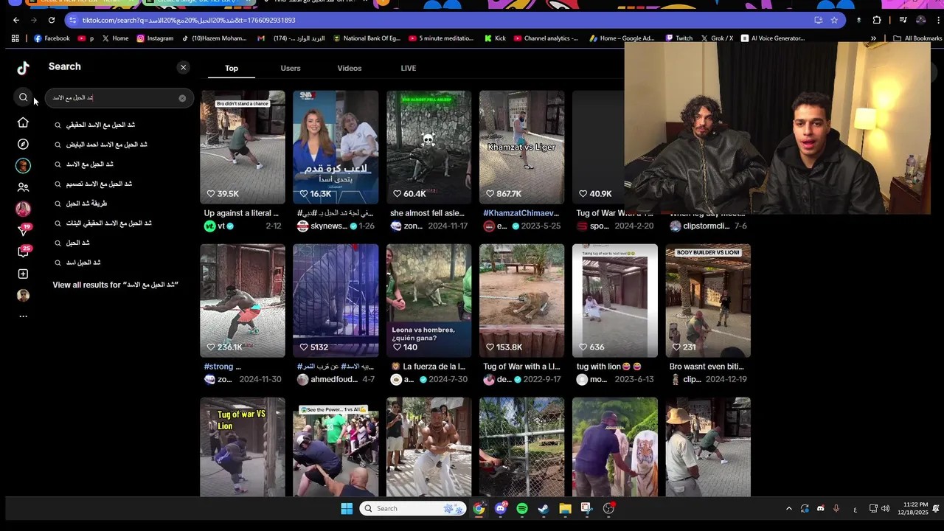Open the Explore compass icon
Viewport: 944px width, 531px height.
click(x=23, y=145)
